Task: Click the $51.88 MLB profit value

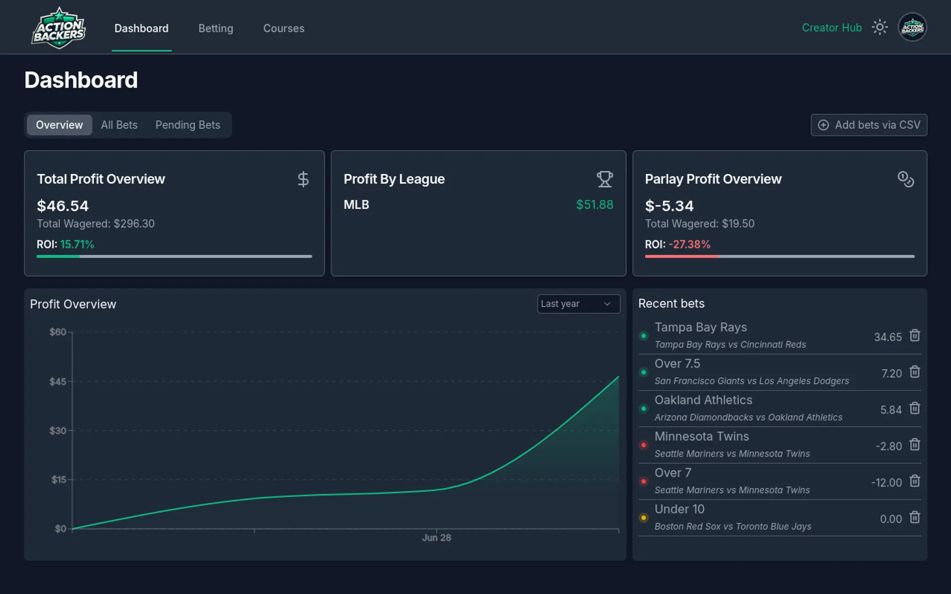Action: coord(594,204)
